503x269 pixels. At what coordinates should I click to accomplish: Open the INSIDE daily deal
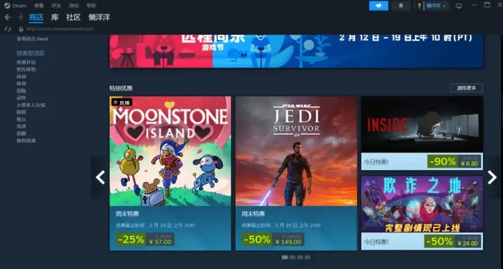pyautogui.click(x=422, y=133)
